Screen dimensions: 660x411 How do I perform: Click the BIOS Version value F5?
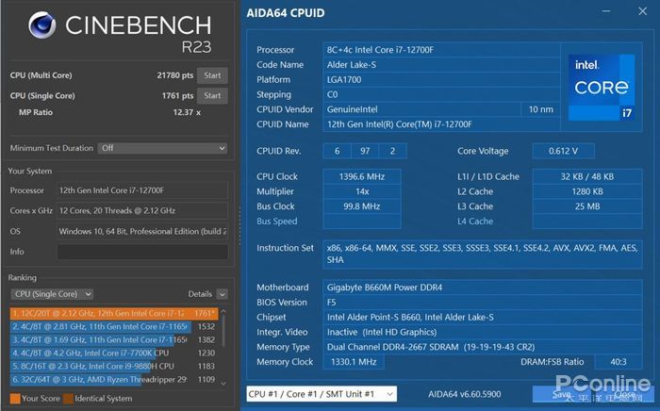(x=483, y=303)
